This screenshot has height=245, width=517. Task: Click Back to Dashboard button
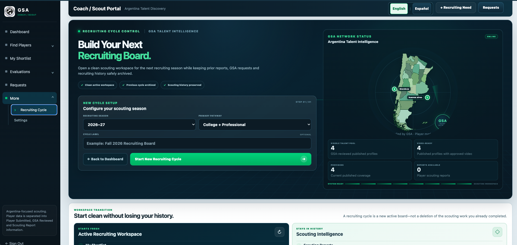coord(105,159)
